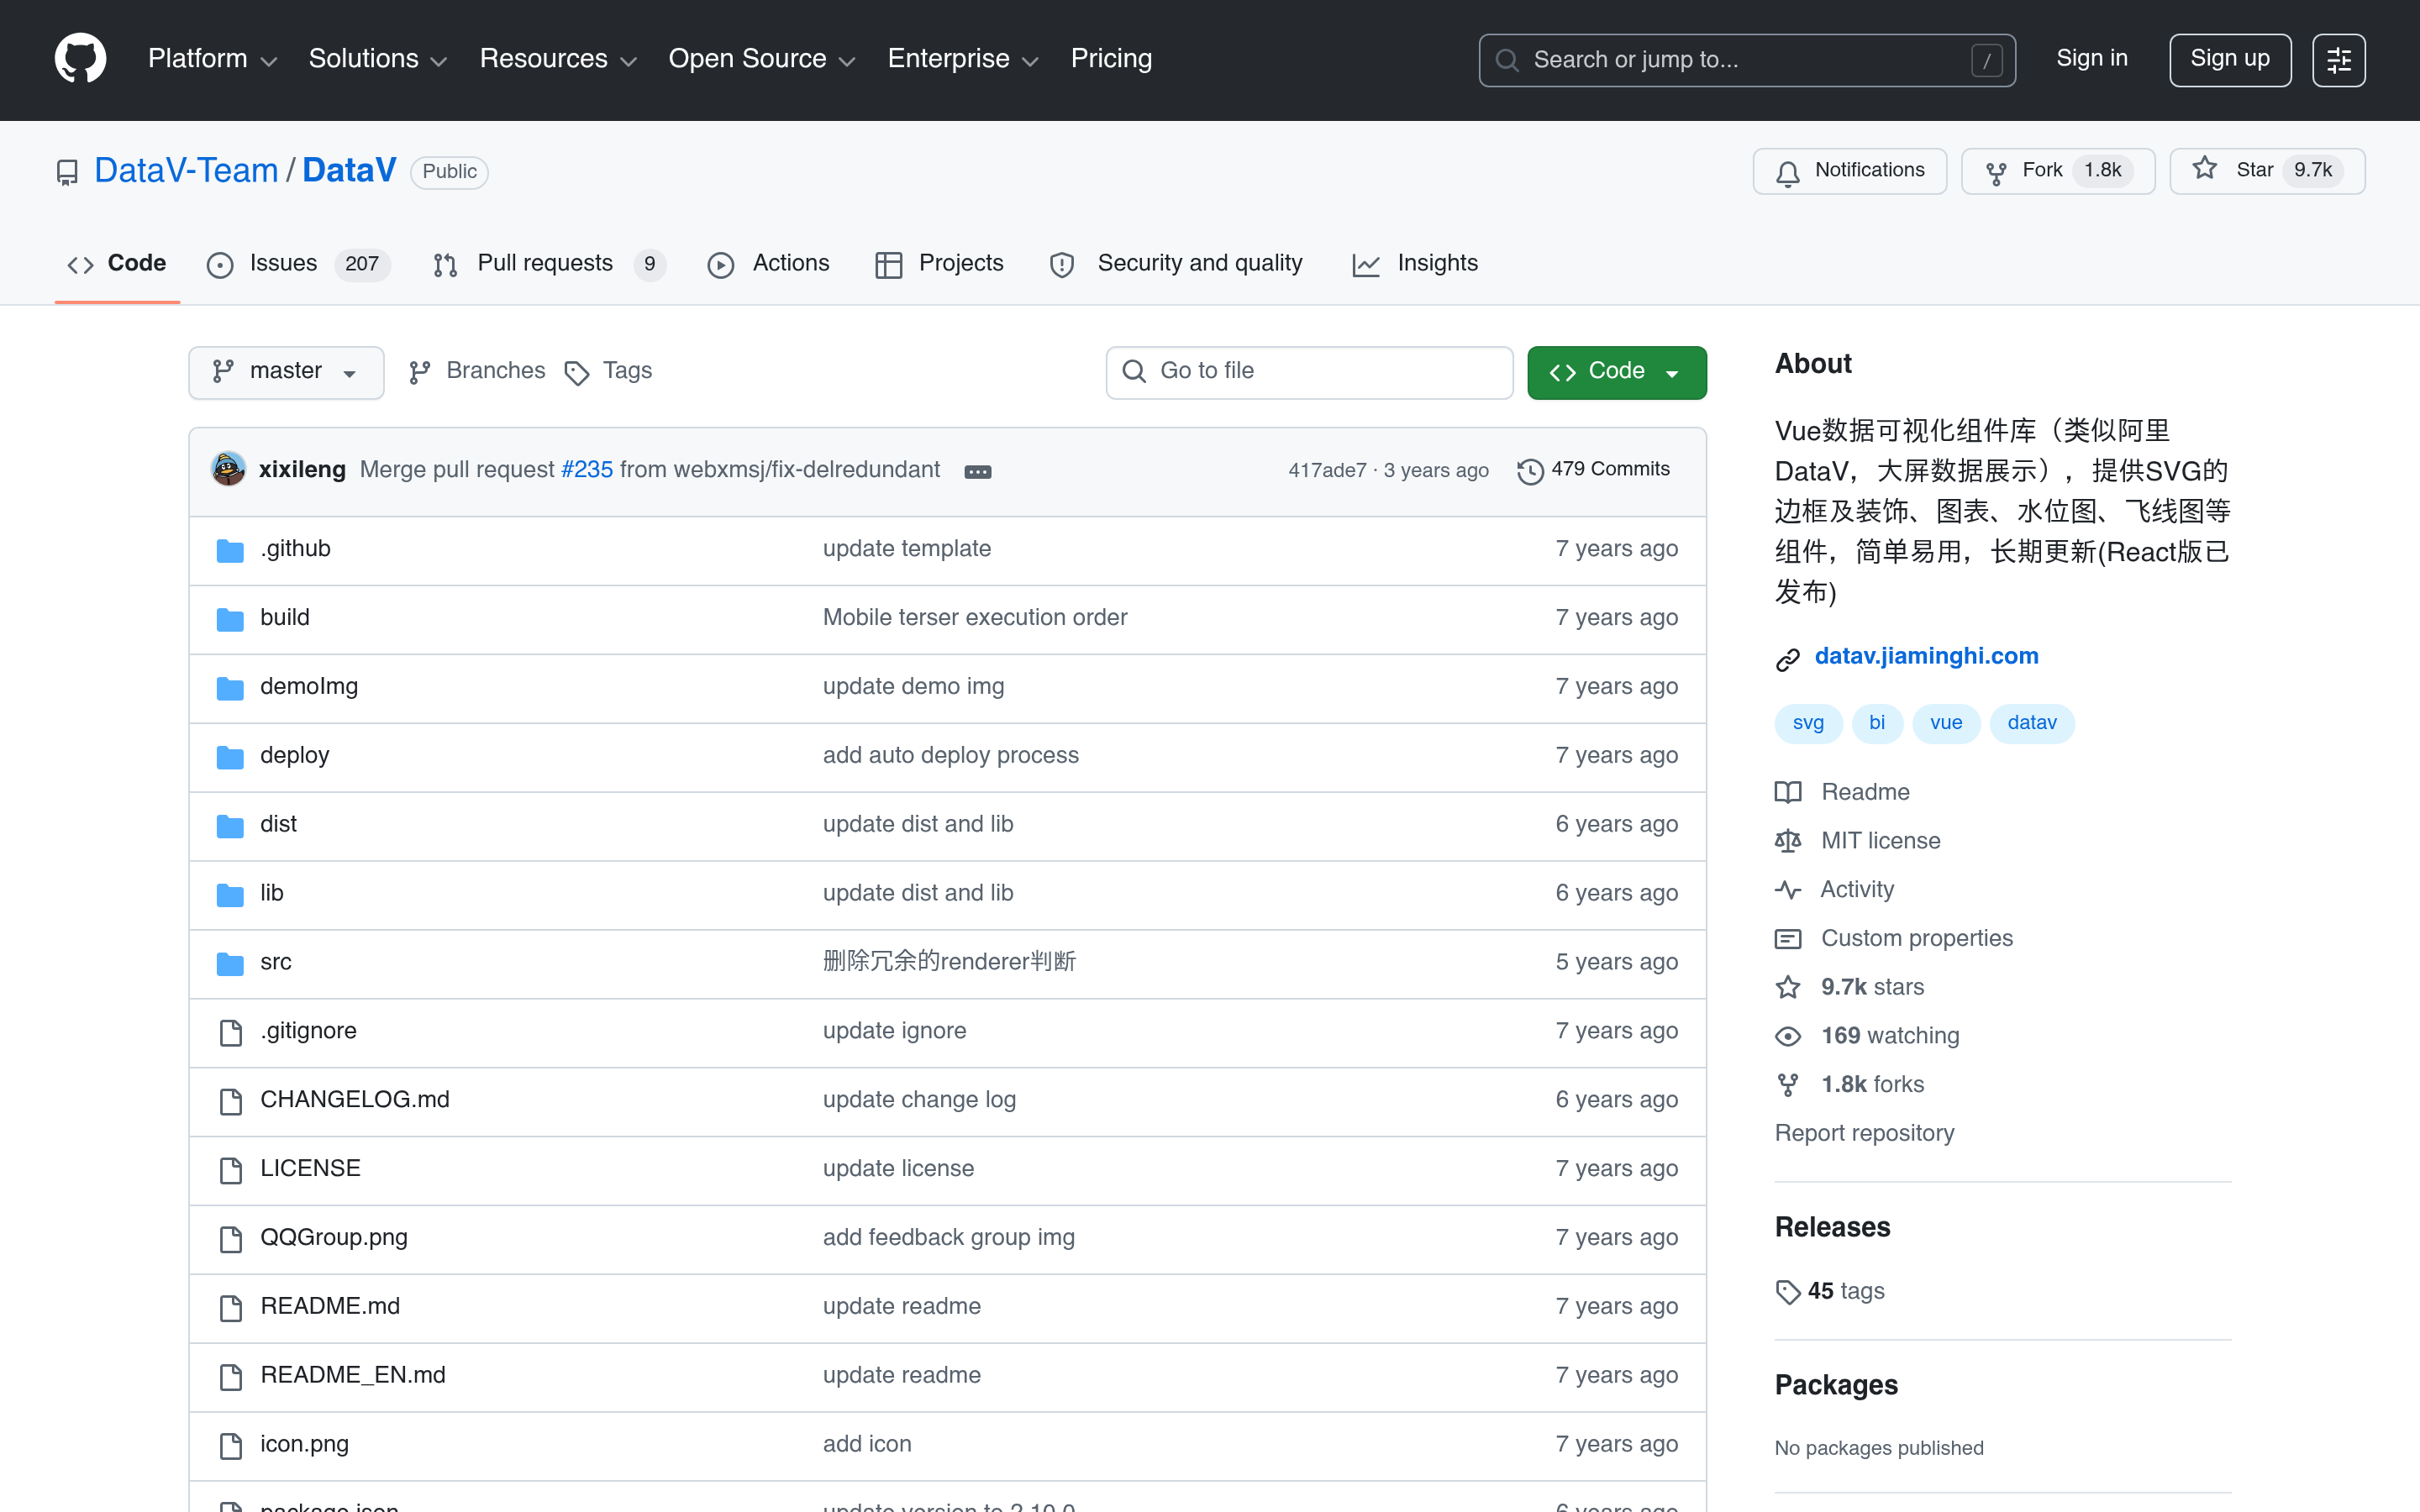Image resolution: width=2420 pixels, height=1512 pixels.
Task: Open the MIT license link
Action: coord(1858,841)
